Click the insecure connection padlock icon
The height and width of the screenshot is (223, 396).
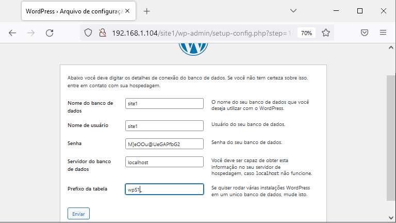click(x=103, y=33)
